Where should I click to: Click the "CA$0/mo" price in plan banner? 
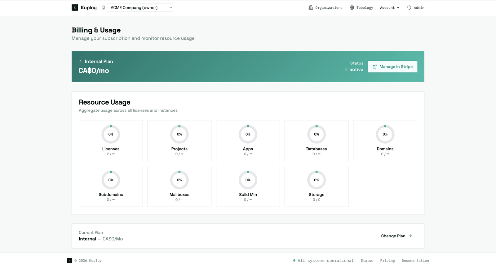coord(94,71)
